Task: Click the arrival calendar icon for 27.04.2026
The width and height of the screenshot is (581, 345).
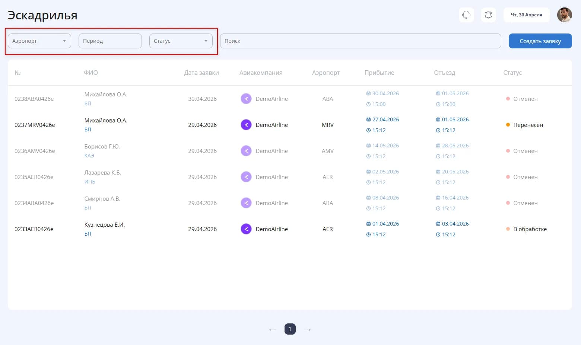Action: [x=368, y=119]
